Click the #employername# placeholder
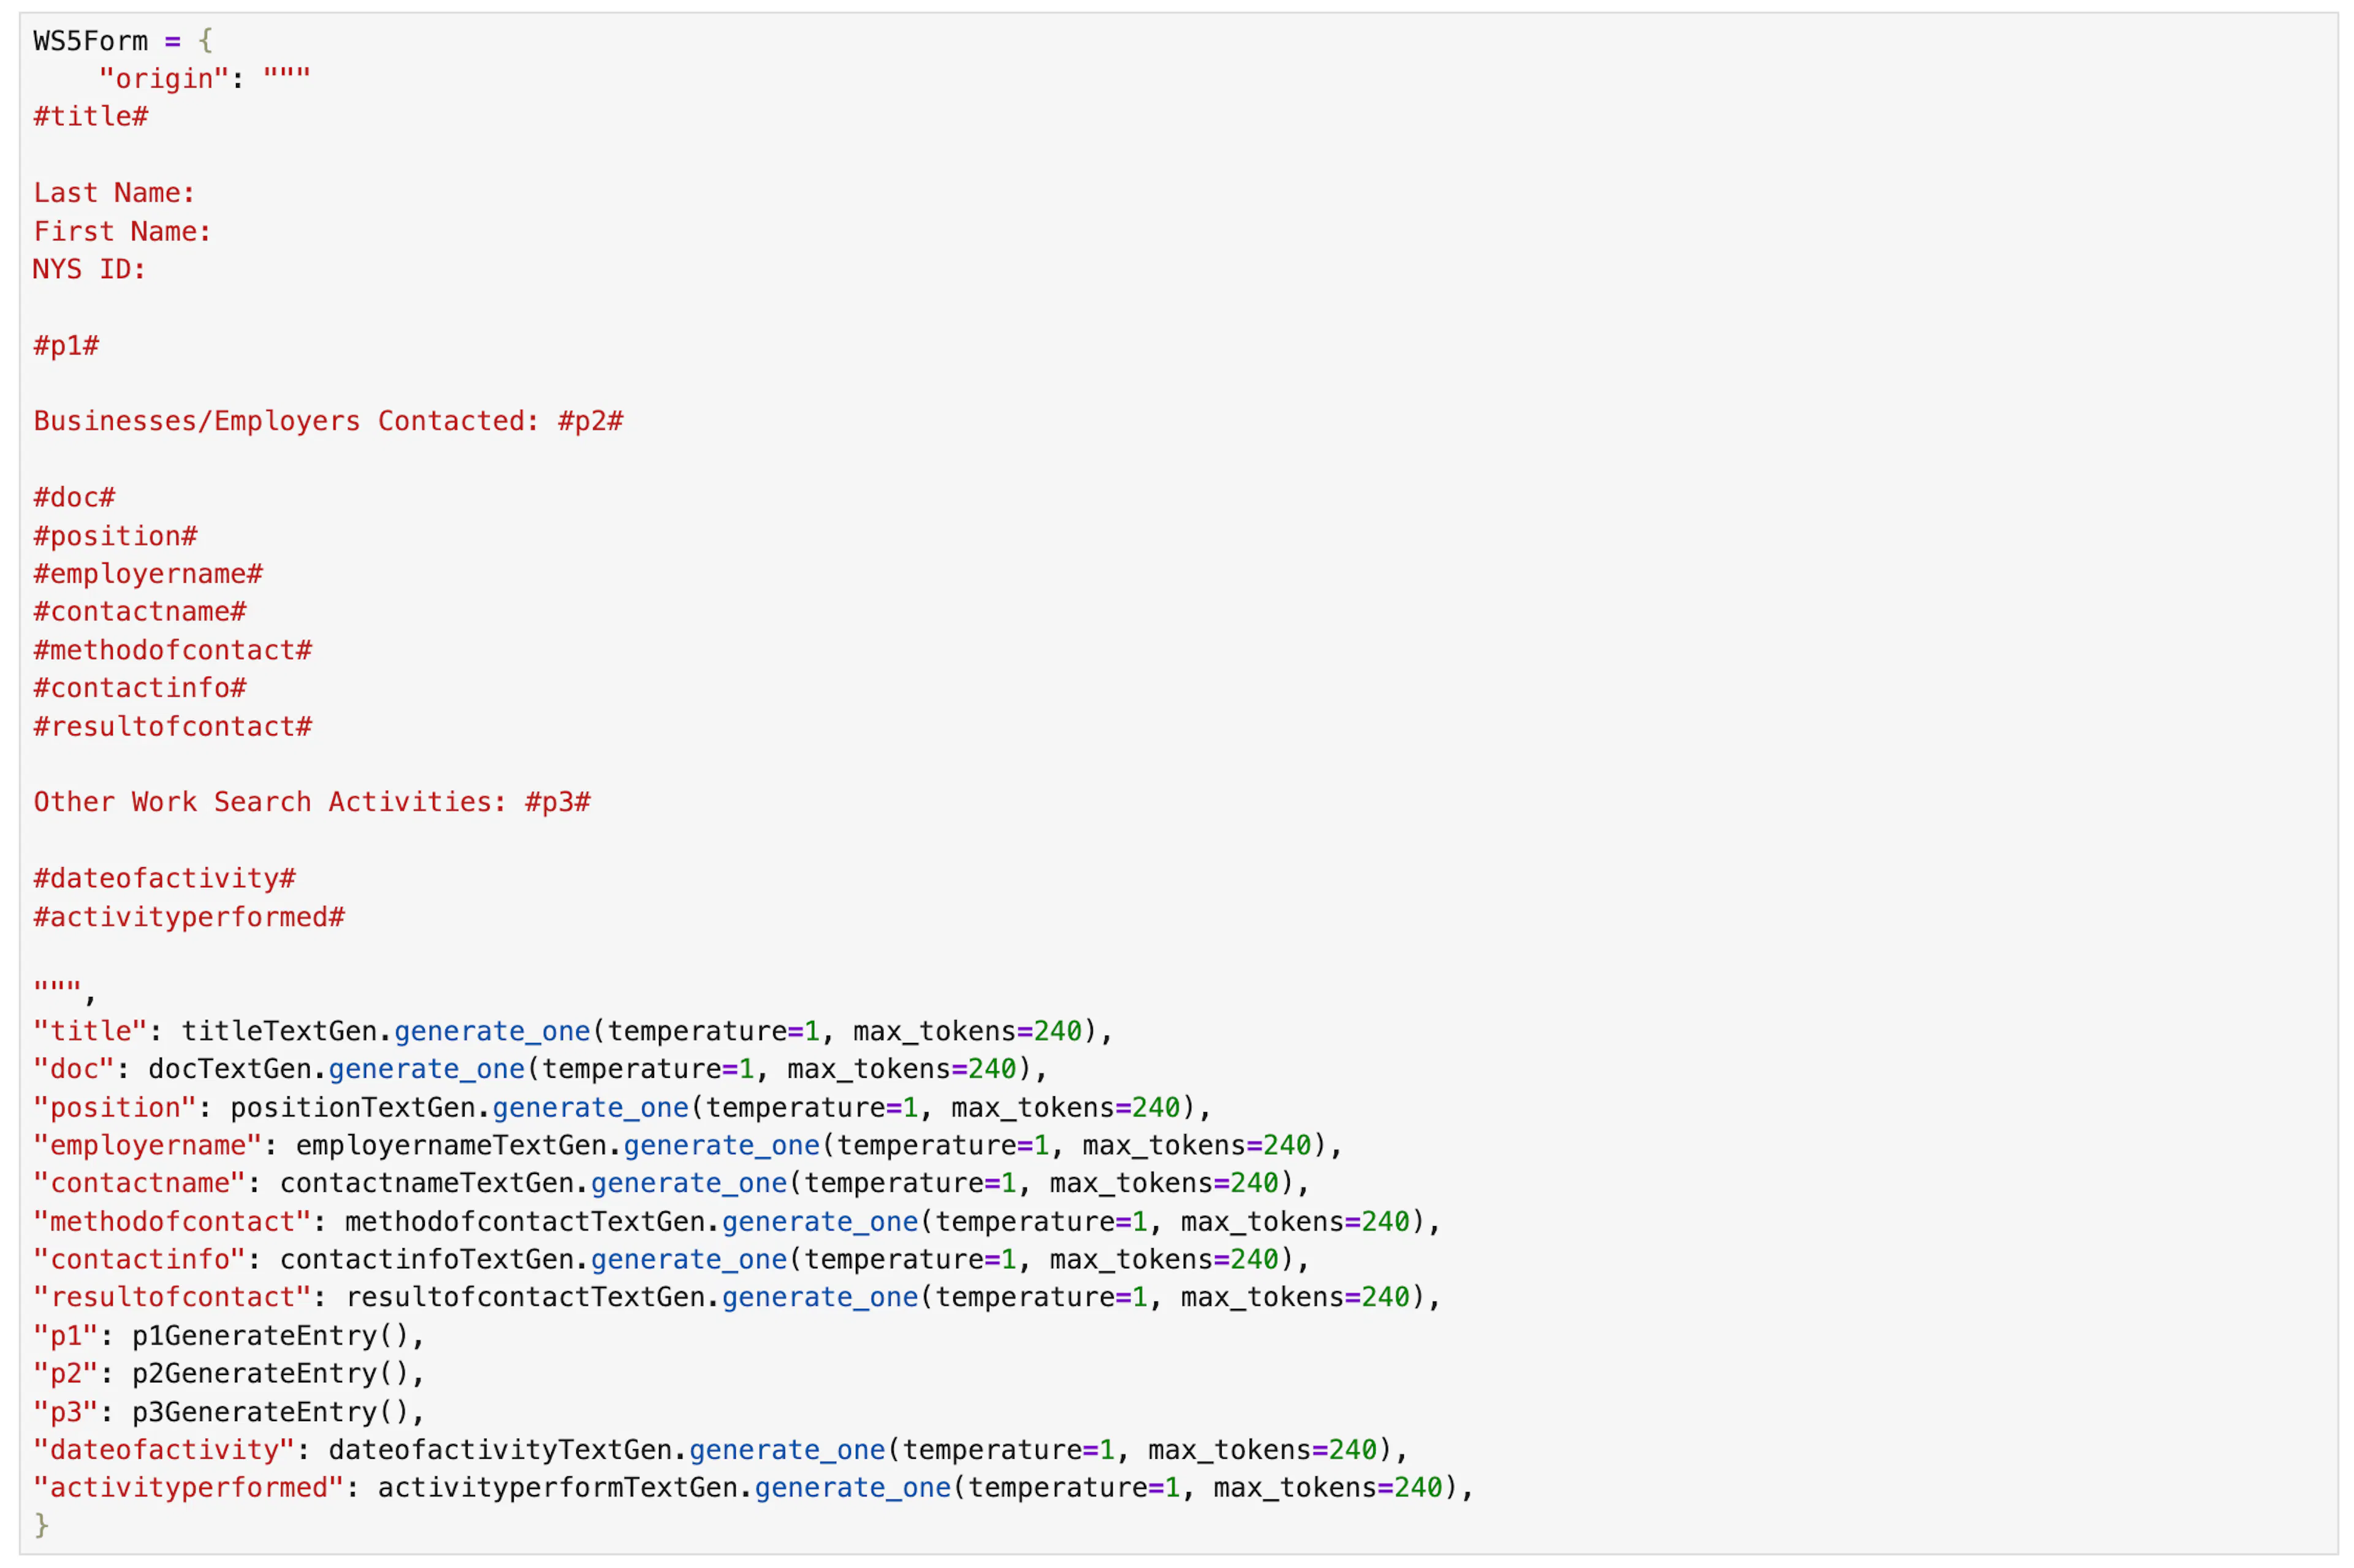The width and height of the screenshot is (2354, 1568). (148, 574)
